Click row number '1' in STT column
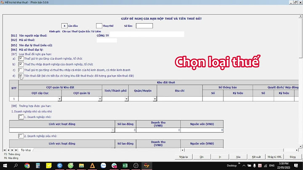The width and height of the screenshot is (303, 170). pos(14,99)
